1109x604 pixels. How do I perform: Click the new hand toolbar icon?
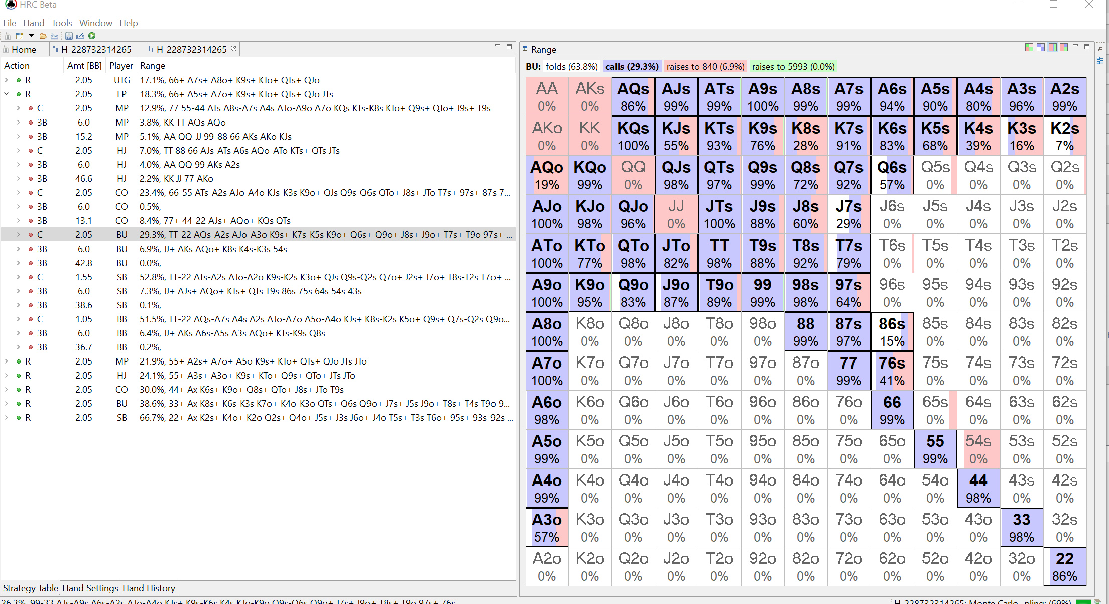tap(20, 36)
